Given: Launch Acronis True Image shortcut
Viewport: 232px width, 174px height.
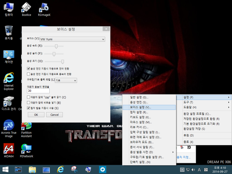Looking at the screenshot, I should tap(9, 129).
